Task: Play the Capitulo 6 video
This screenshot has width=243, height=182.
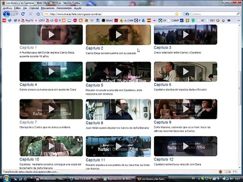Action: 186,72
